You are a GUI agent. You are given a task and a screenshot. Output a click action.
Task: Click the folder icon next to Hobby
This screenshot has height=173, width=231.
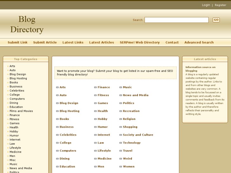coord(95,119)
